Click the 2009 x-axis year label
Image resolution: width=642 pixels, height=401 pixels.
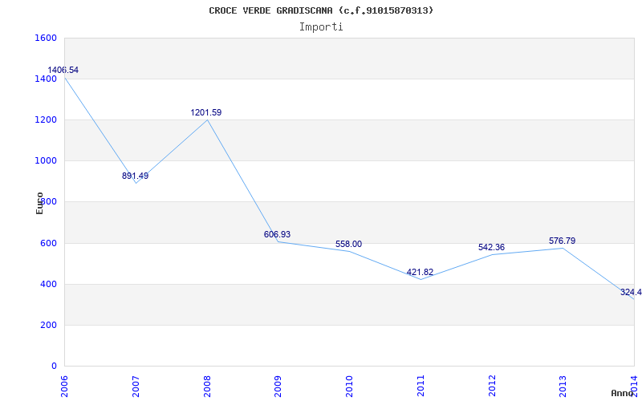click(278, 385)
